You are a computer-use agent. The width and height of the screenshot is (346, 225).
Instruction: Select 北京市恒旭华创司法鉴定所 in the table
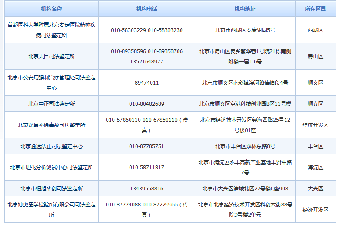click(51, 189)
